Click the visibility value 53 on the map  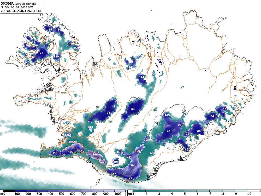[133, 109]
